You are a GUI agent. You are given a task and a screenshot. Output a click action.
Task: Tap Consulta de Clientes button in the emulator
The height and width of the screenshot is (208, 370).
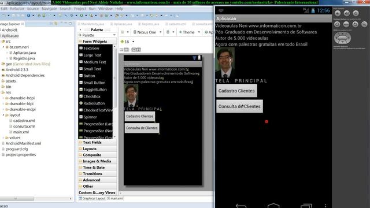[x=239, y=106]
